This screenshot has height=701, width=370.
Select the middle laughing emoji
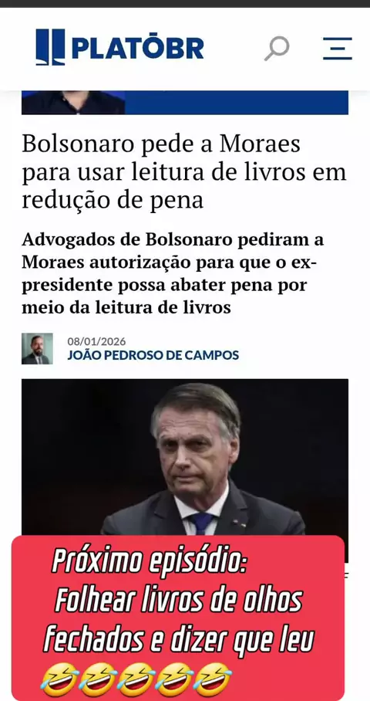tap(136, 679)
